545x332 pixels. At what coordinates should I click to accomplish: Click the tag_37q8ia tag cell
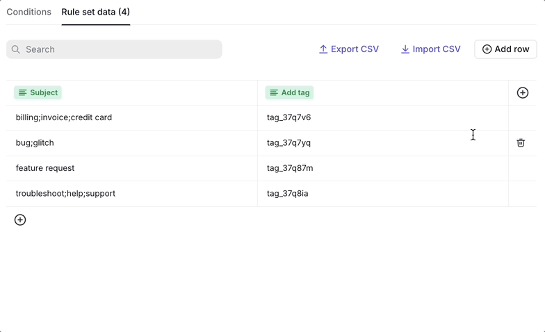383,194
